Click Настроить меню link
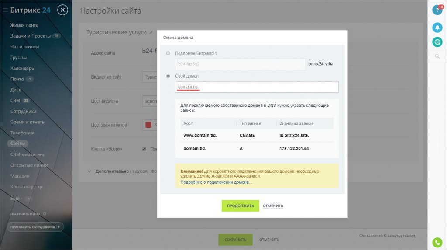 pyautogui.click(x=25, y=214)
